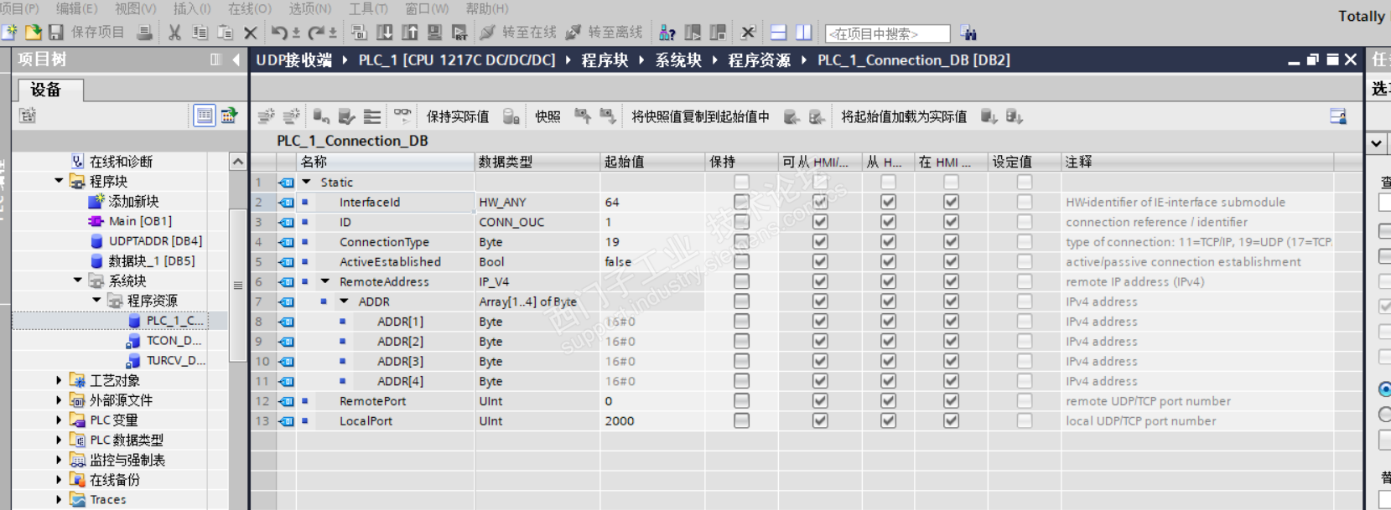This screenshot has height=510, width=1391.
Task: Open the 插入(I) menu
Action: (192, 8)
